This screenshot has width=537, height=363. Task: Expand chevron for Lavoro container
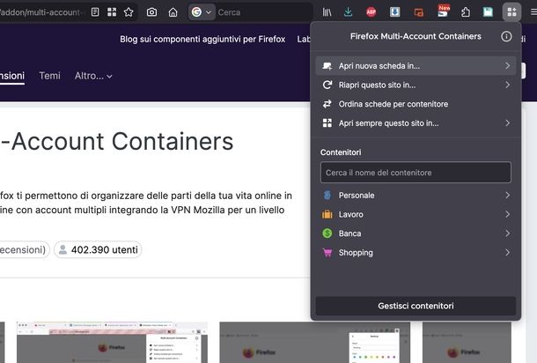point(508,215)
